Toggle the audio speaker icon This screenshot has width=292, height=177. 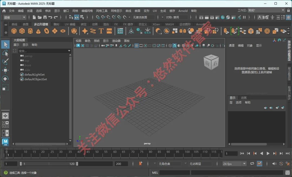click(x=274, y=164)
